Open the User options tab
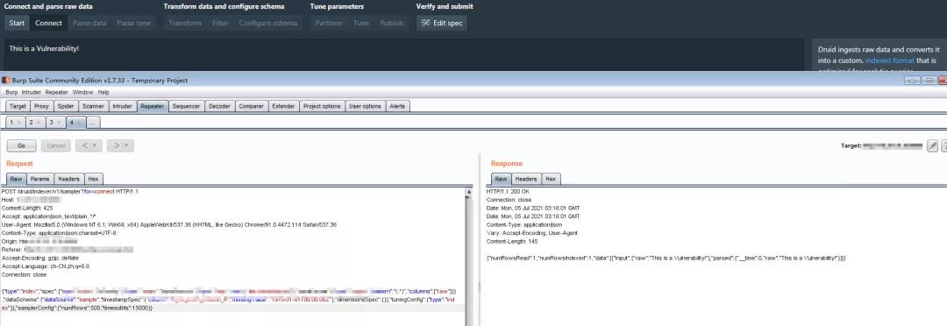Image resolution: width=947 pixels, height=326 pixels. coord(365,106)
